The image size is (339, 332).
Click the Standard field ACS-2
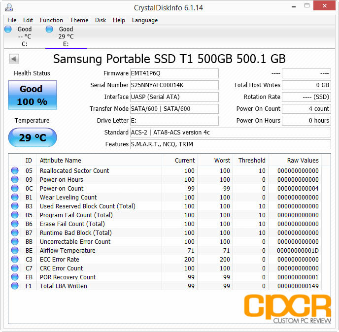[x=231, y=133]
